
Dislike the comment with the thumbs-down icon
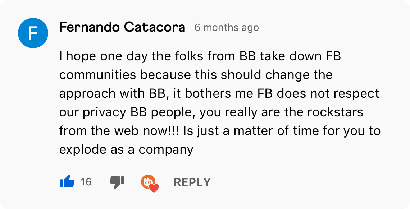click(x=117, y=182)
